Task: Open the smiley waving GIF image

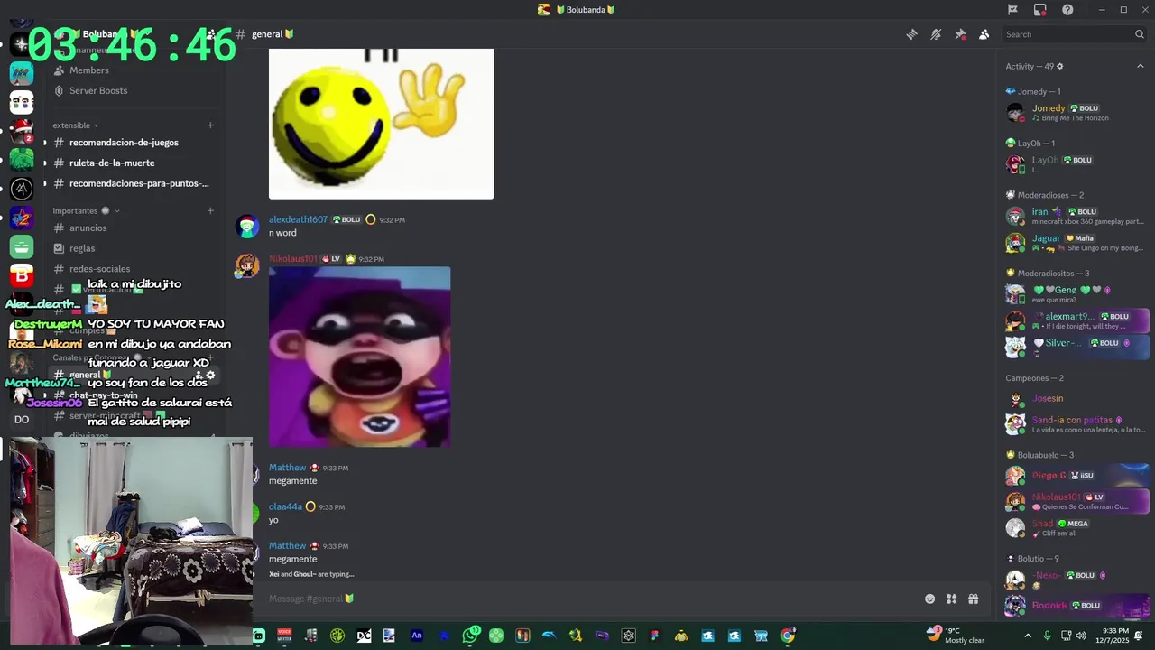Action: [381, 124]
